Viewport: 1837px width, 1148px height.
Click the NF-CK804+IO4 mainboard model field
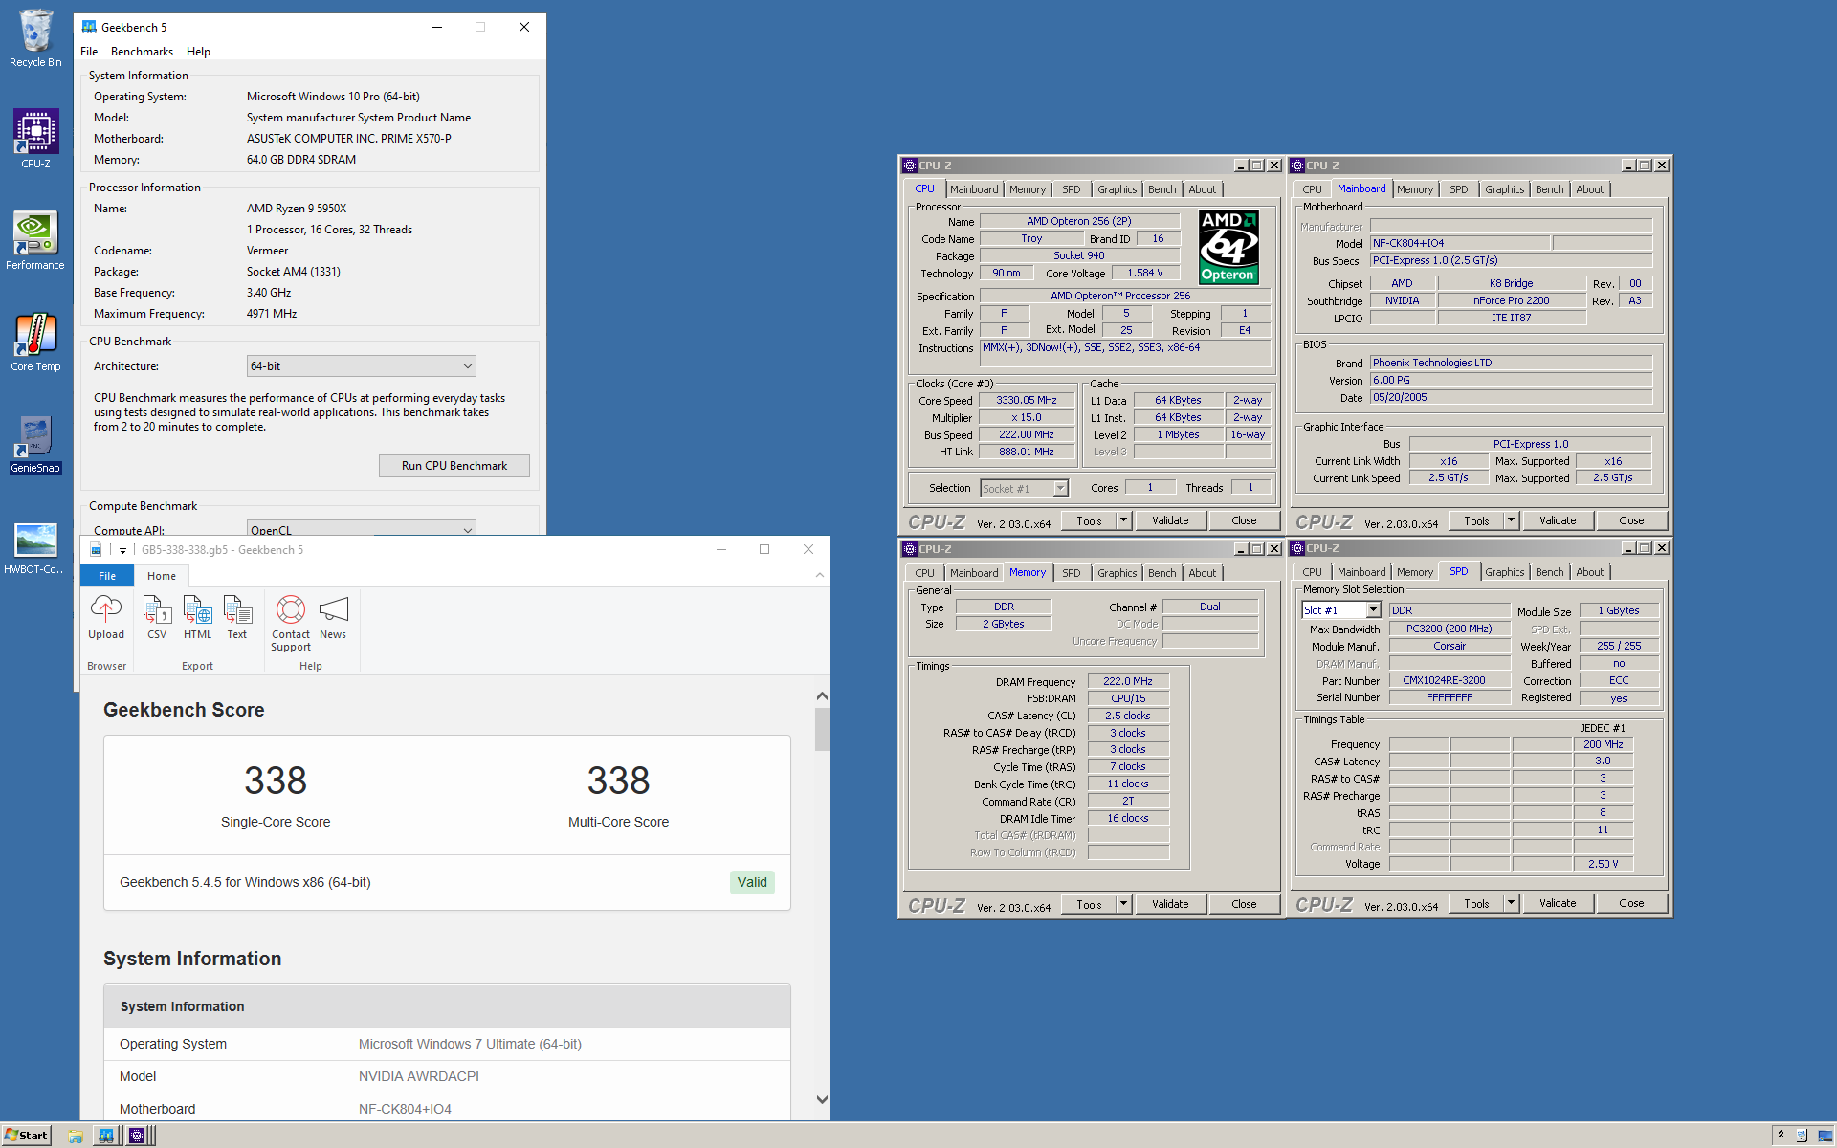(x=1460, y=243)
